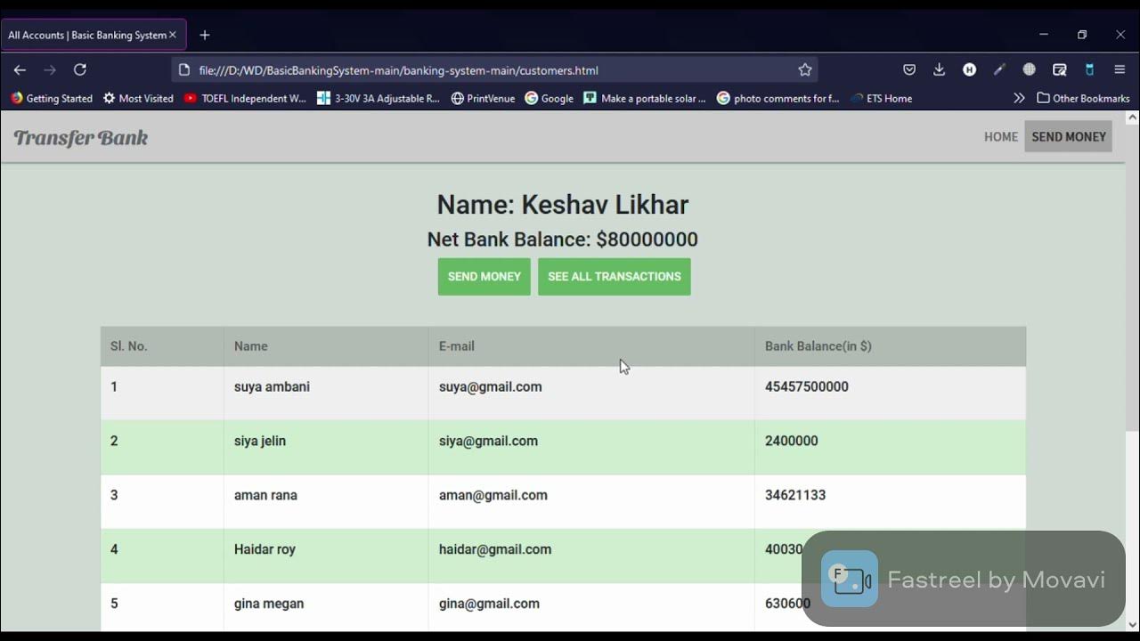Open the TOEFL Independent W... bookmark
This screenshot has height=641, width=1140.
click(245, 98)
